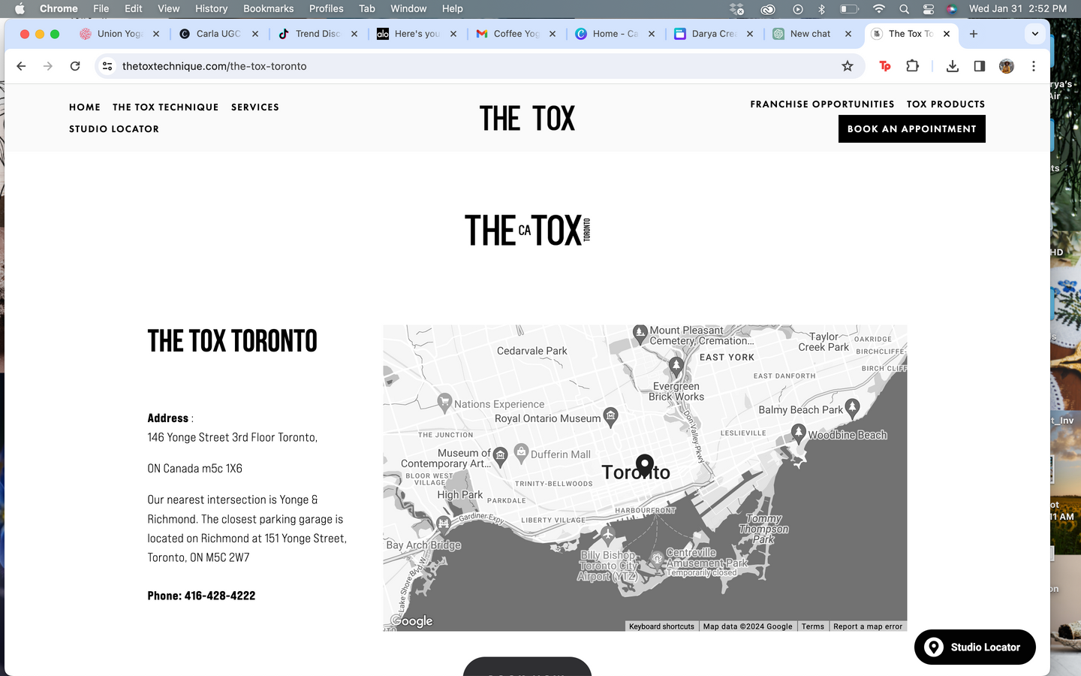This screenshot has width=1081, height=676.
Task: Click the map pin on Toronto
Action: click(x=644, y=465)
